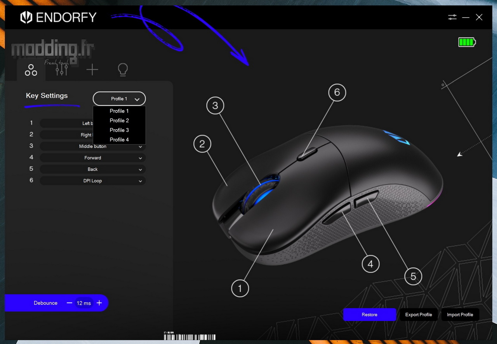The height and width of the screenshot is (344, 497).
Task: Increase debounce time with plus
Action: pos(99,303)
